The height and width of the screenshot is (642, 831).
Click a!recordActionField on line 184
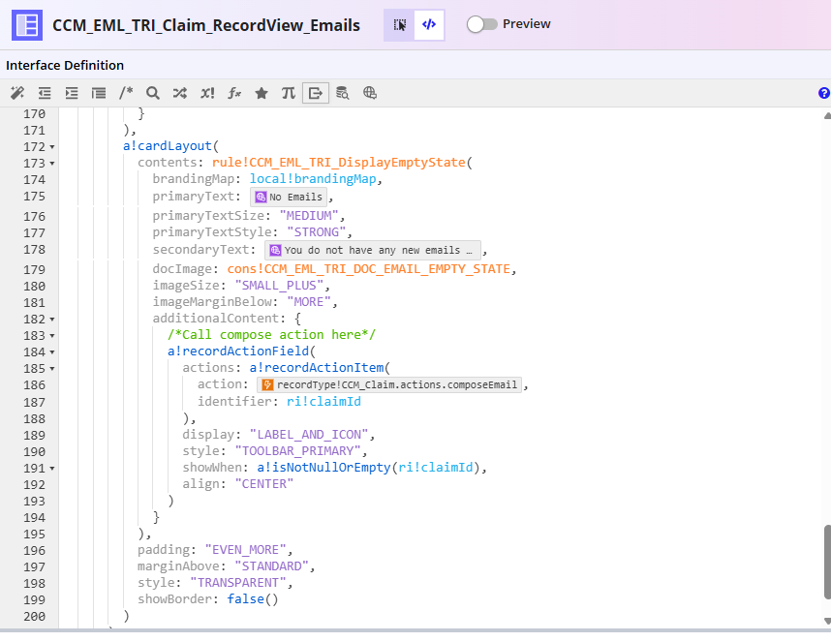click(x=238, y=351)
